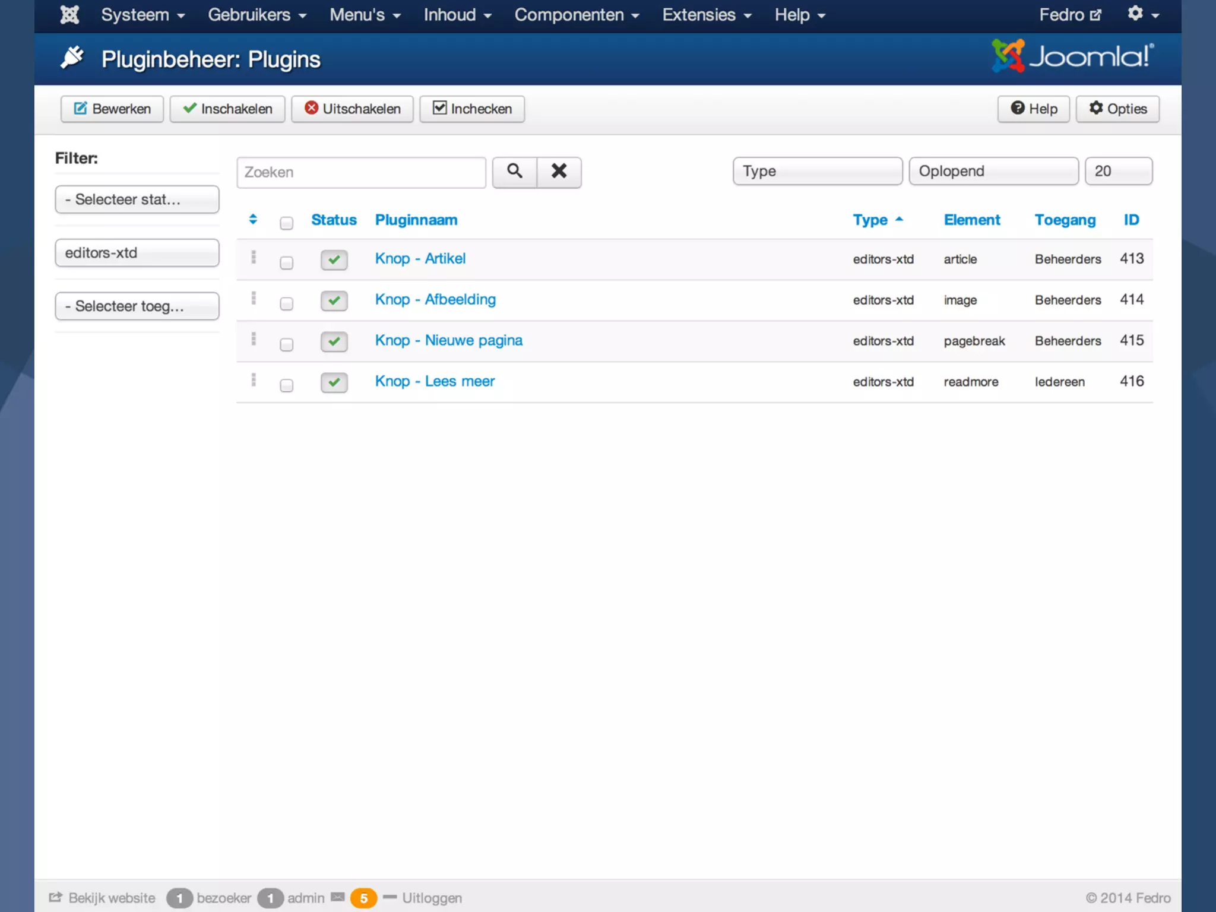This screenshot has height=912, width=1216.
Task: Click the Joomla logo icon in top menu
Action: 69,15
